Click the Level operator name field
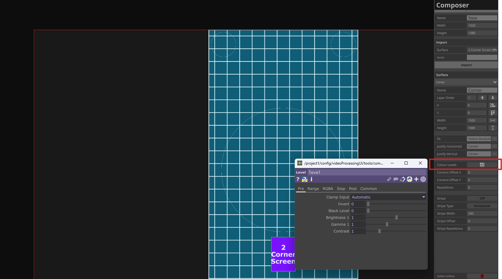Screen dimensions: 502x279 pyautogui.click(x=367, y=172)
